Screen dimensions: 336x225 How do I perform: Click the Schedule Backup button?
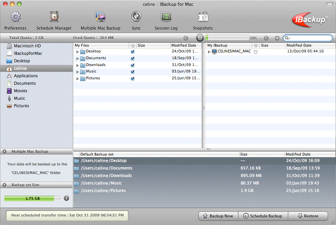pos(263,216)
